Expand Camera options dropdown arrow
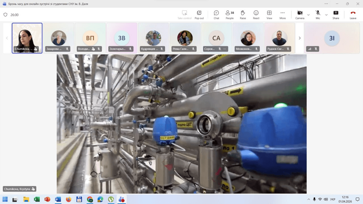The image size is (363, 204). click(x=308, y=15)
